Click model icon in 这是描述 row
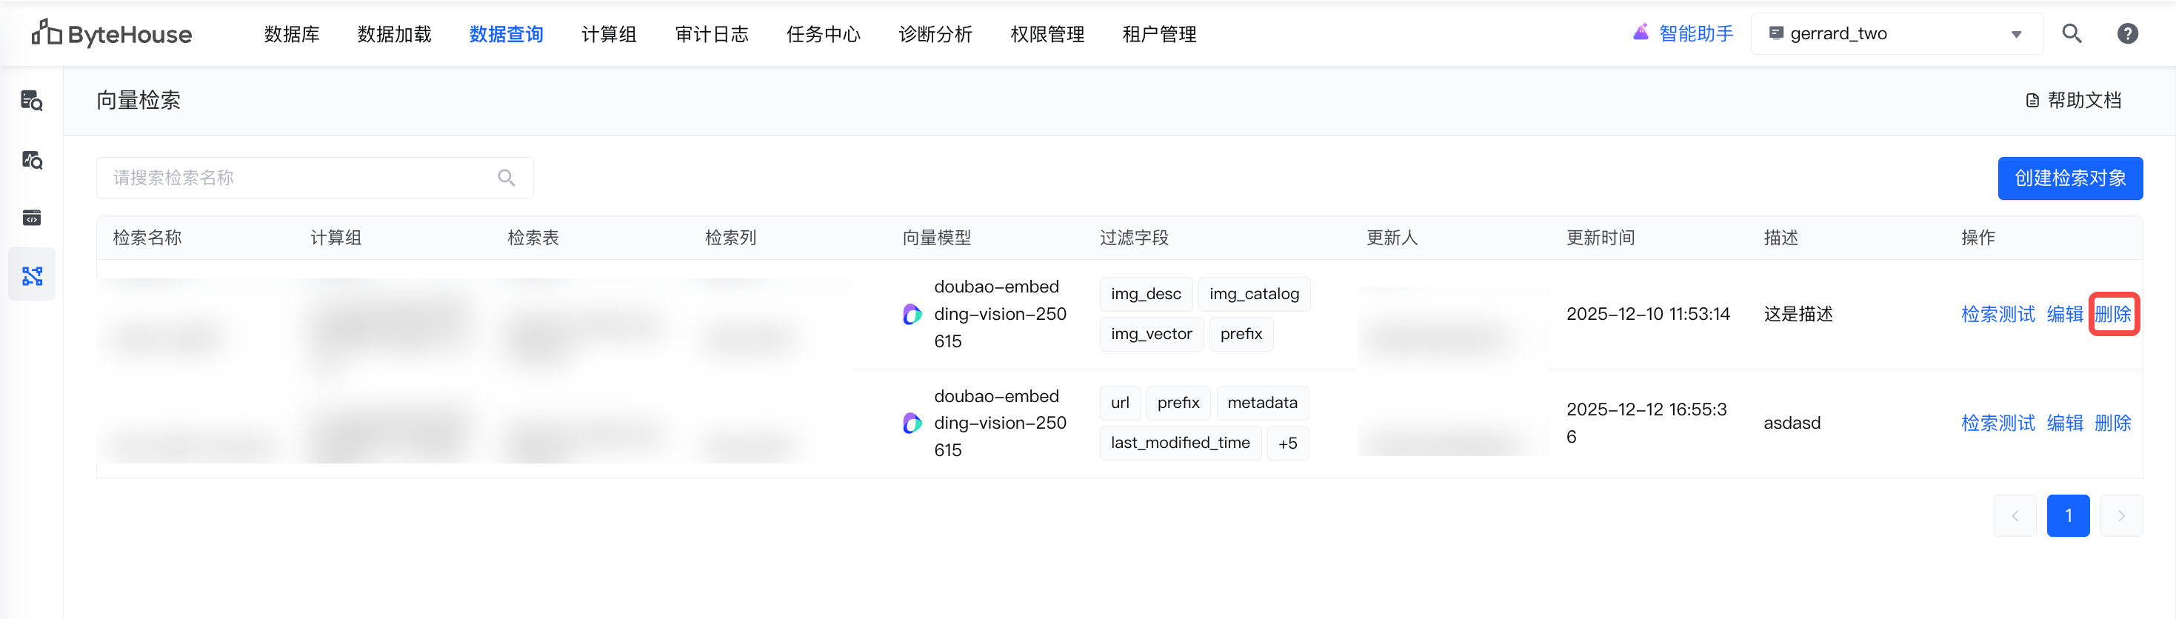Image resolution: width=2176 pixels, height=619 pixels. pyautogui.click(x=912, y=314)
